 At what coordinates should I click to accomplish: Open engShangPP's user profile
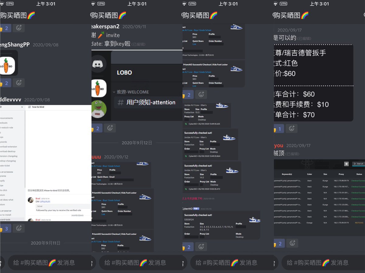pos(15,45)
